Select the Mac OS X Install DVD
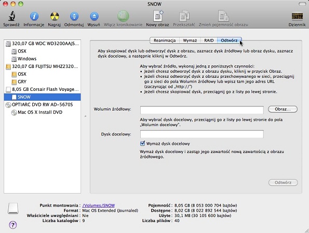 pos(42,112)
